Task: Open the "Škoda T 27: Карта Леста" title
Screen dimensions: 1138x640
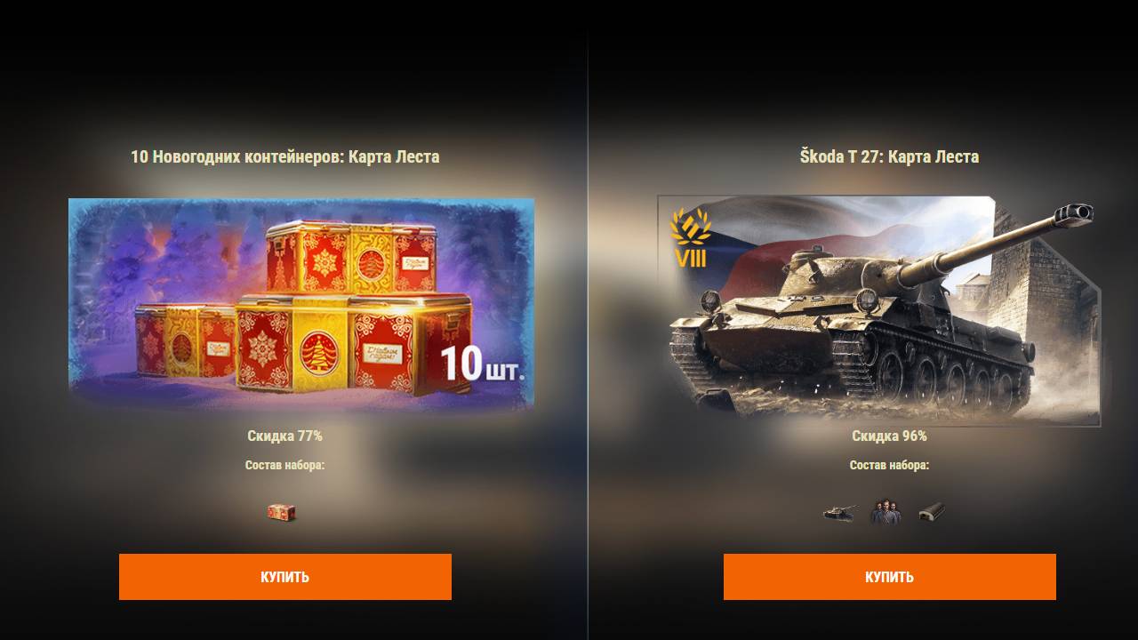Action: pos(889,156)
